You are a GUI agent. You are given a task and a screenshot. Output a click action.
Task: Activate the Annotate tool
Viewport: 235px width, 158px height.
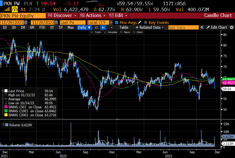pyautogui.click(x=111, y=32)
